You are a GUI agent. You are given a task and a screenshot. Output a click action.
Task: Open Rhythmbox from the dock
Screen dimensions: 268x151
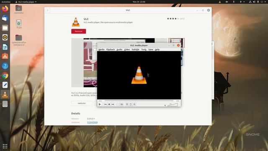click(x=5, y=37)
